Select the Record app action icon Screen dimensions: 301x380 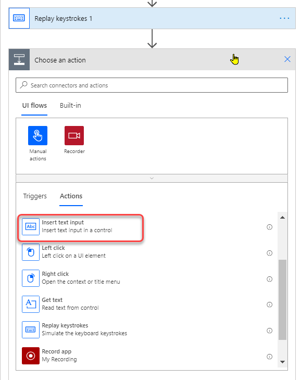point(31,356)
